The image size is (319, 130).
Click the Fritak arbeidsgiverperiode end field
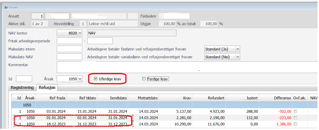point(100,41)
